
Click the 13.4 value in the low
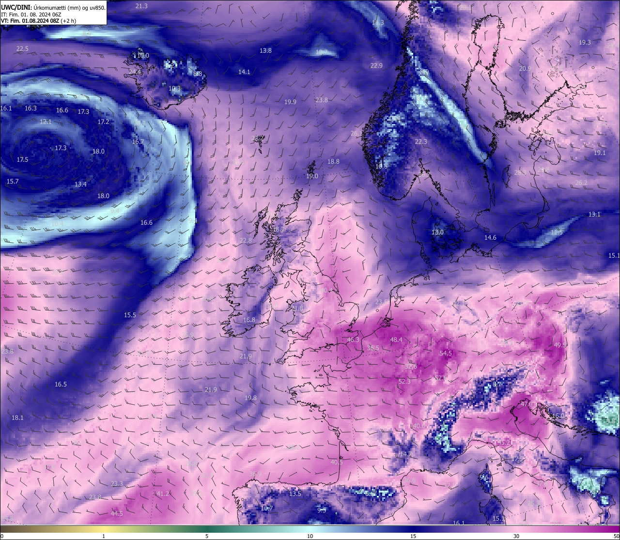pyautogui.click(x=80, y=184)
